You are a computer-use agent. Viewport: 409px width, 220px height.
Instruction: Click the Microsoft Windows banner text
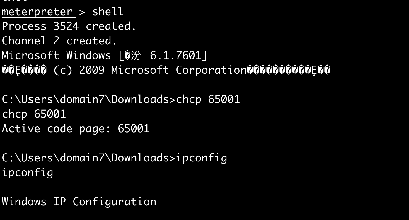(56, 56)
